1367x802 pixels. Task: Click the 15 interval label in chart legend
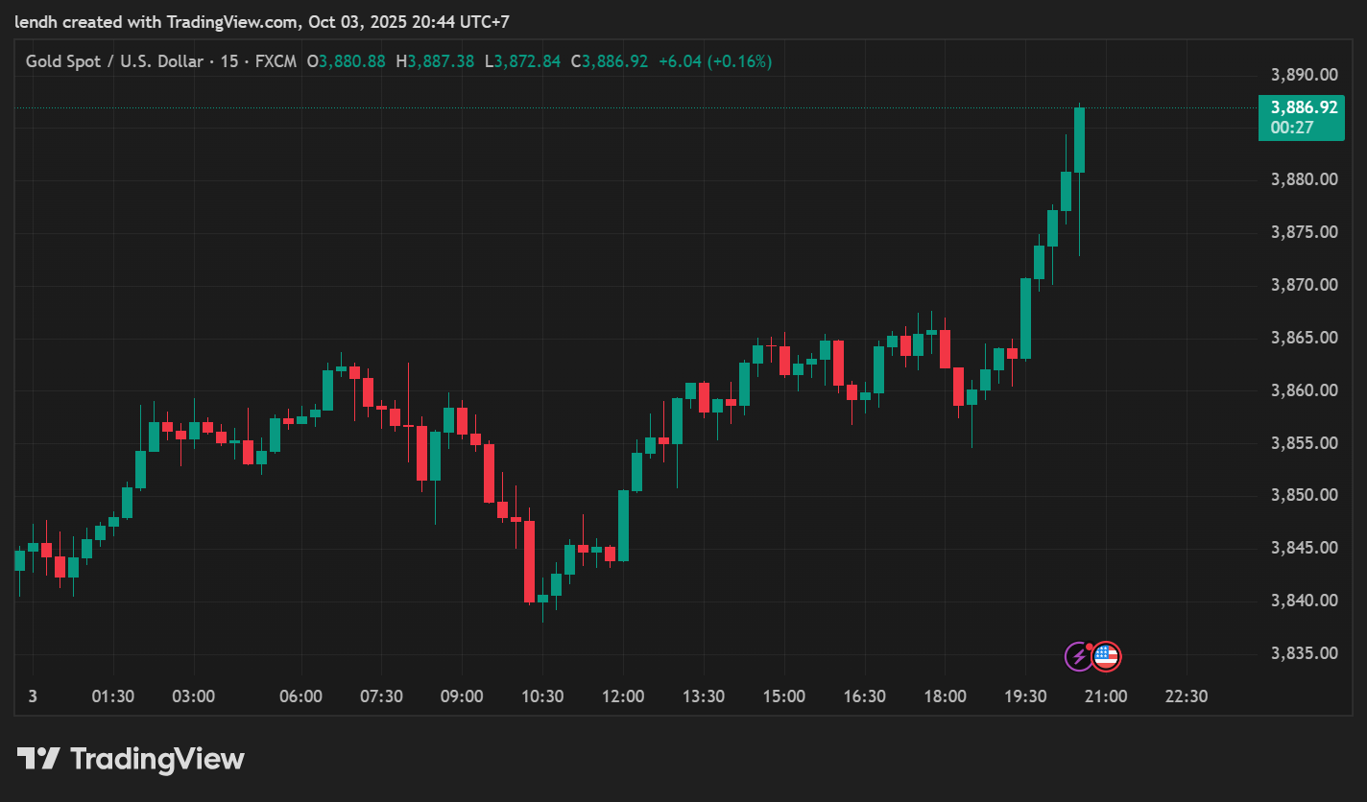tap(229, 61)
